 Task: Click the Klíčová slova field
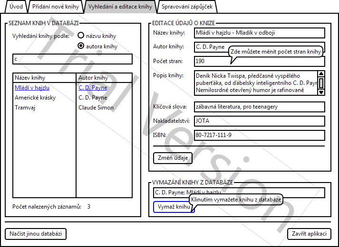(260, 107)
